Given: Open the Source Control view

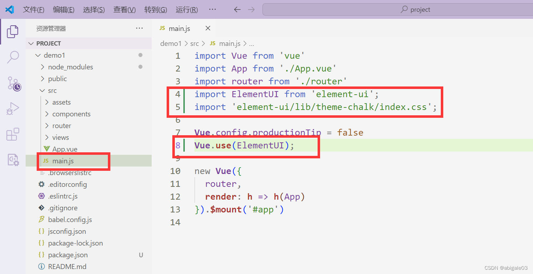Looking at the screenshot, I should [14, 84].
